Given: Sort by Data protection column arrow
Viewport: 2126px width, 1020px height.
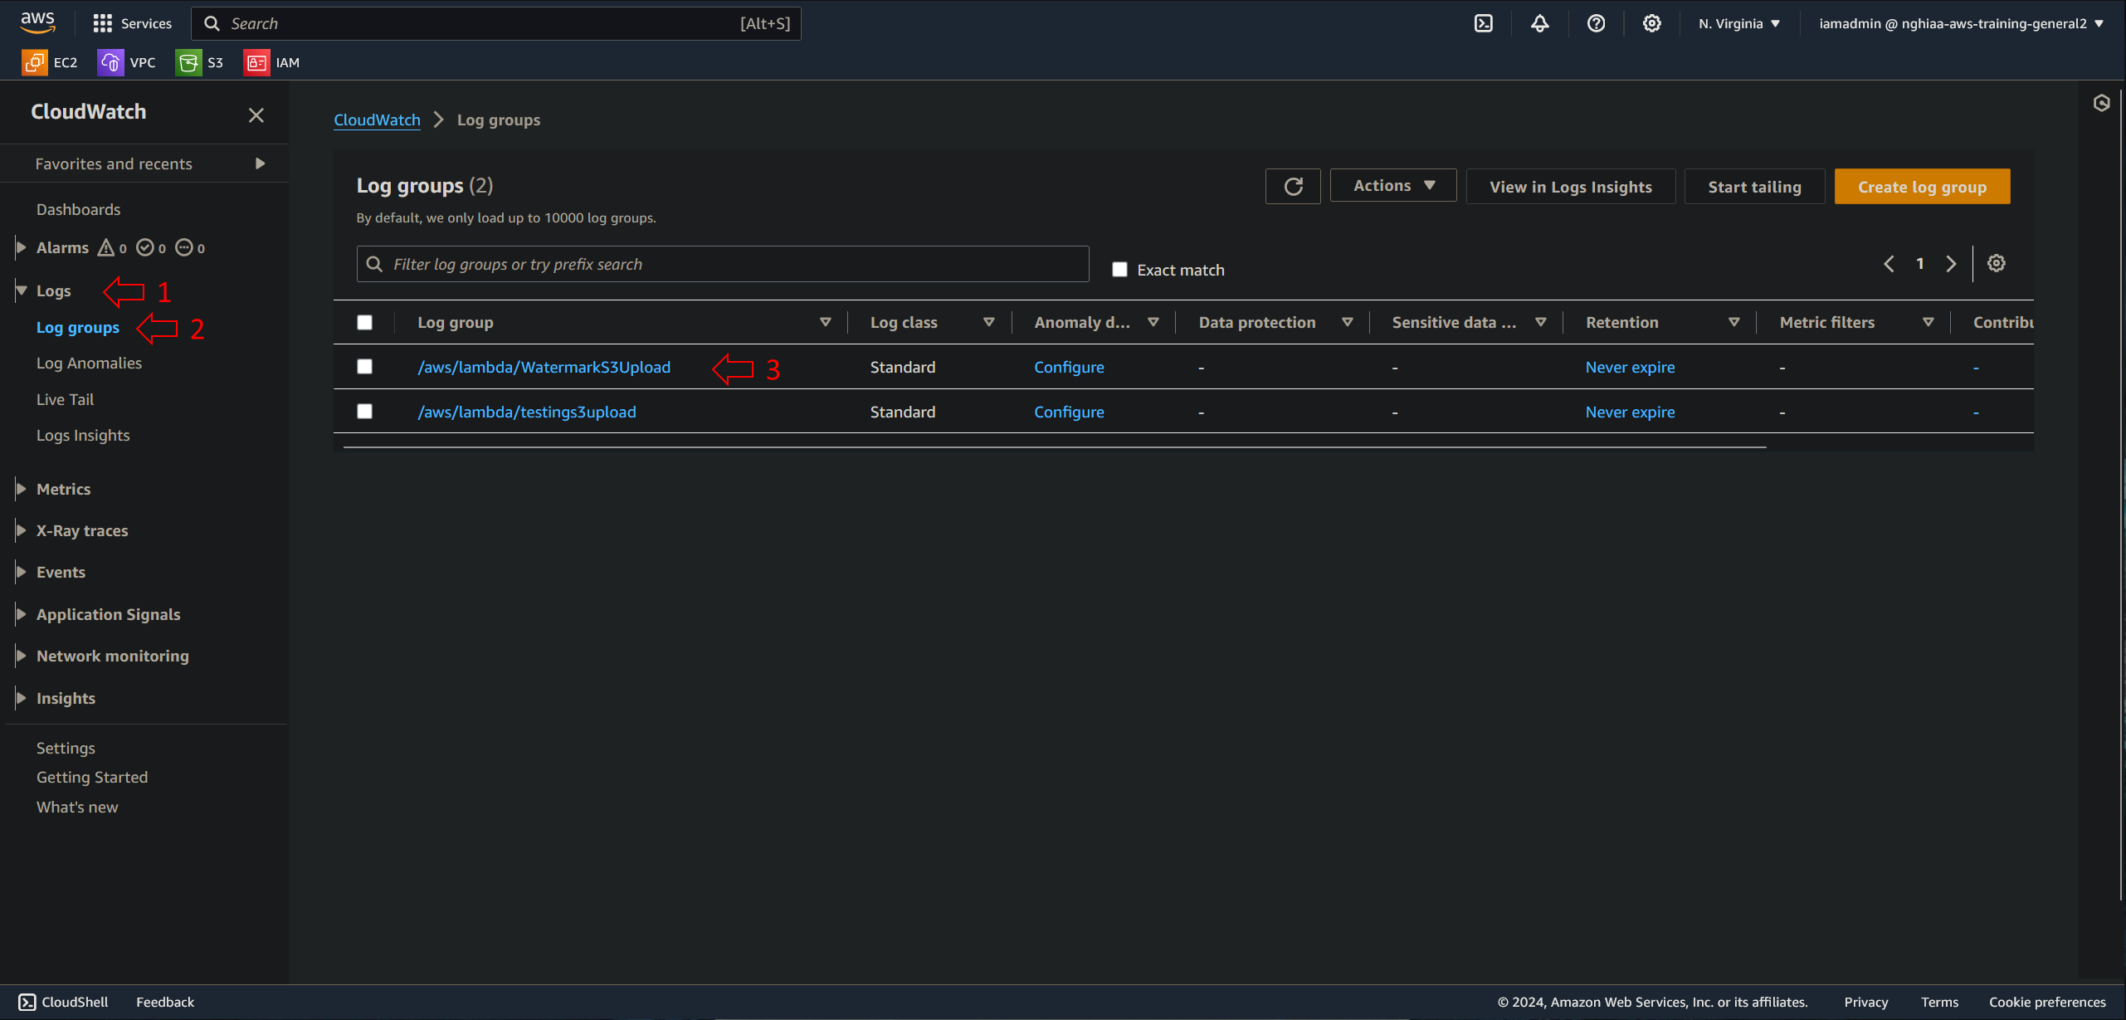Looking at the screenshot, I should pyautogui.click(x=1347, y=322).
